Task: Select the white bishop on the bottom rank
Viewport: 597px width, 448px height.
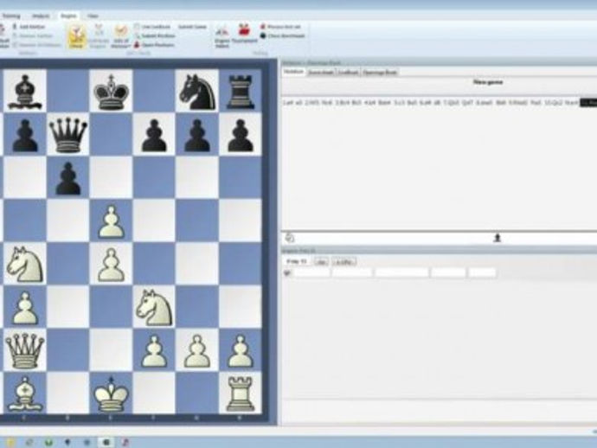Action: 25,394
